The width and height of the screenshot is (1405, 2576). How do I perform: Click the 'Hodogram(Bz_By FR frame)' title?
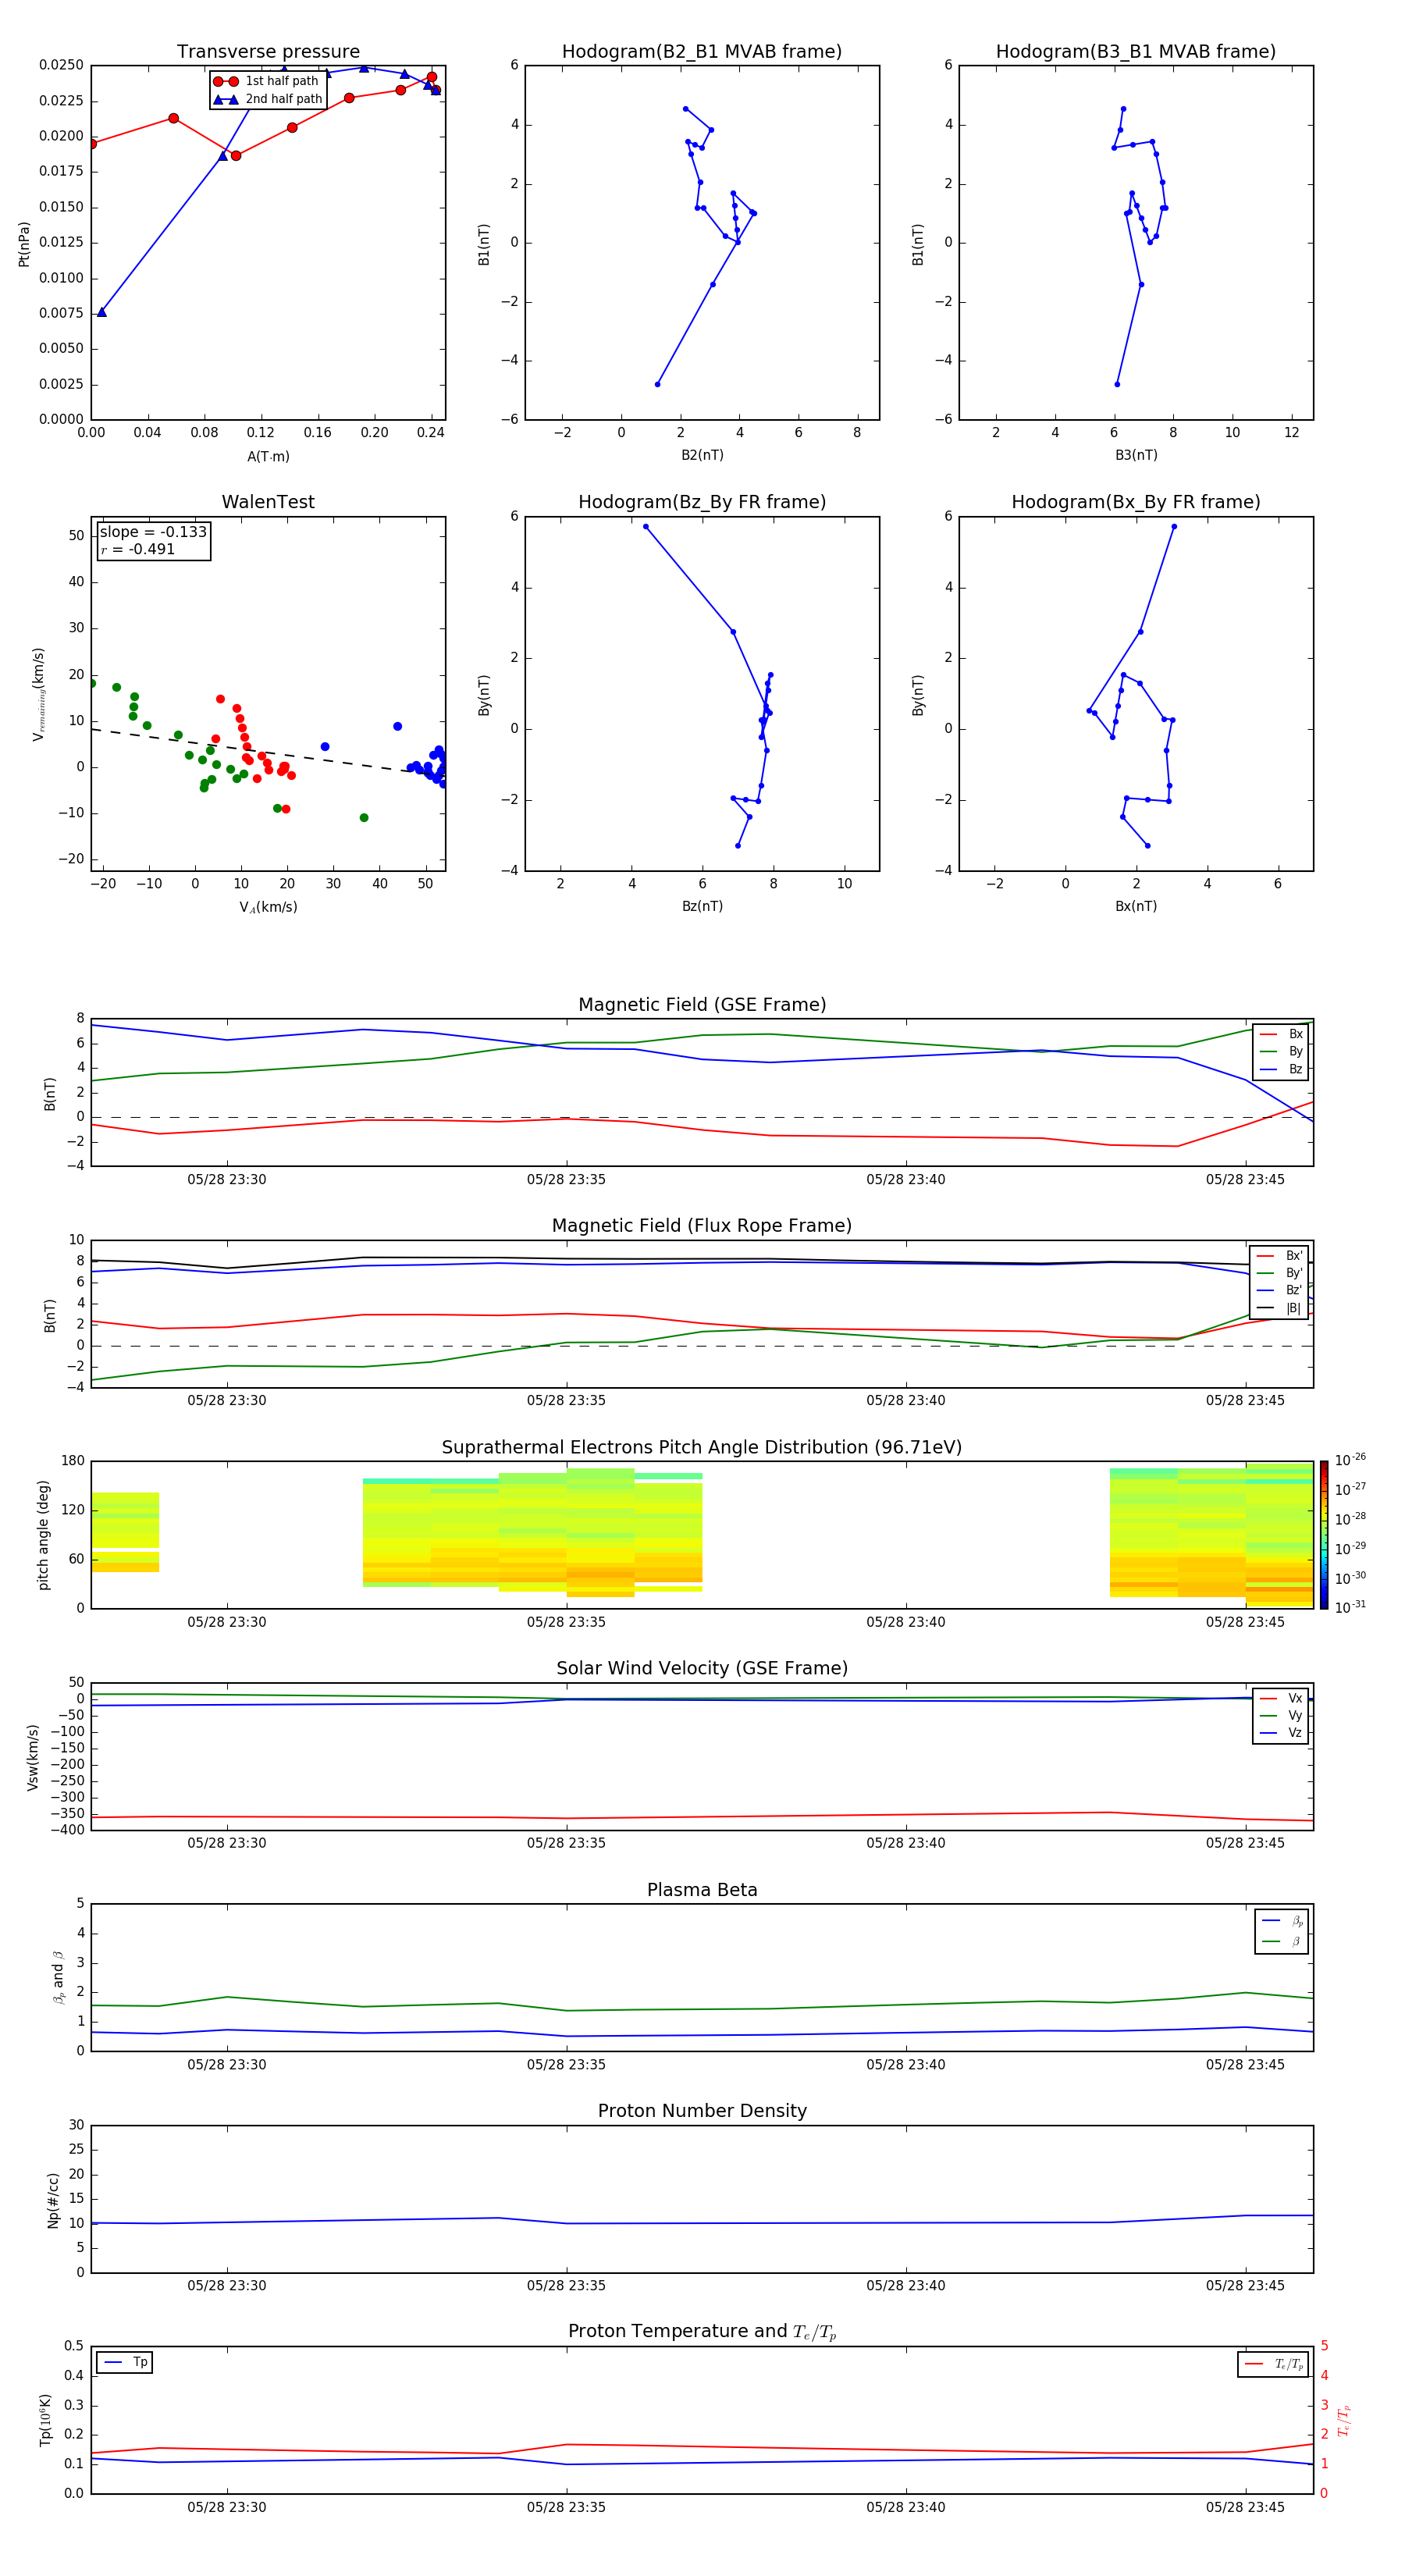point(702,502)
